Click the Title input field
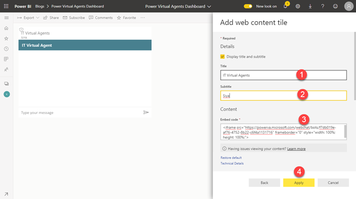356x199 pixels. click(283, 75)
